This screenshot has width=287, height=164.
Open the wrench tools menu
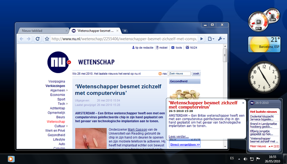[x=221, y=39]
